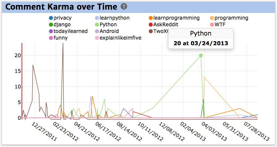
Task: Toggle the django legend entry
Action: [x=60, y=25]
